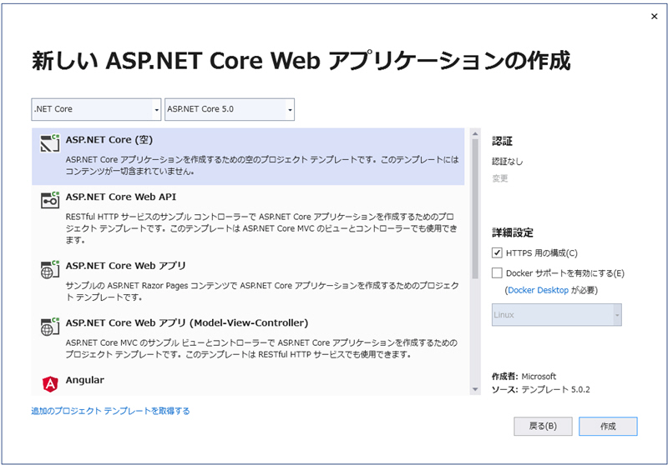Select the ASP.NET Core (空) template title

(109, 140)
